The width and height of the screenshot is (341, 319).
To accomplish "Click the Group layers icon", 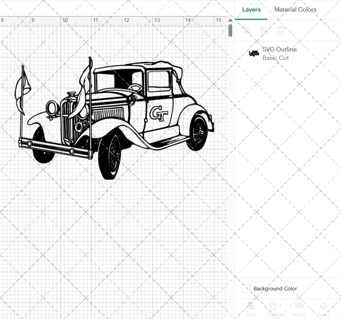I will (x=247, y=30).
